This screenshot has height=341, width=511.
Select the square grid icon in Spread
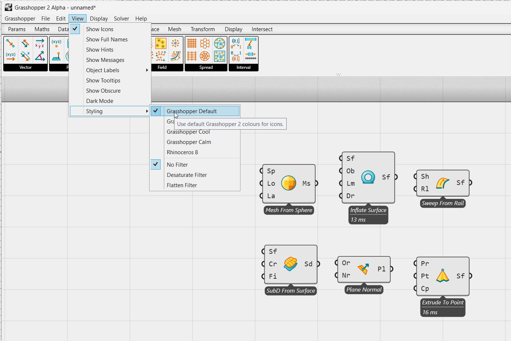pyautogui.click(x=192, y=44)
